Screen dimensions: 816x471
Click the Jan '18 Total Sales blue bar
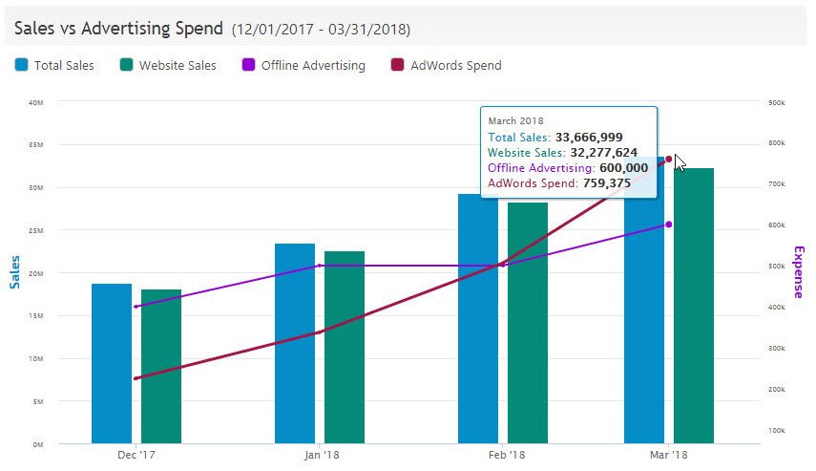pos(295,343)
